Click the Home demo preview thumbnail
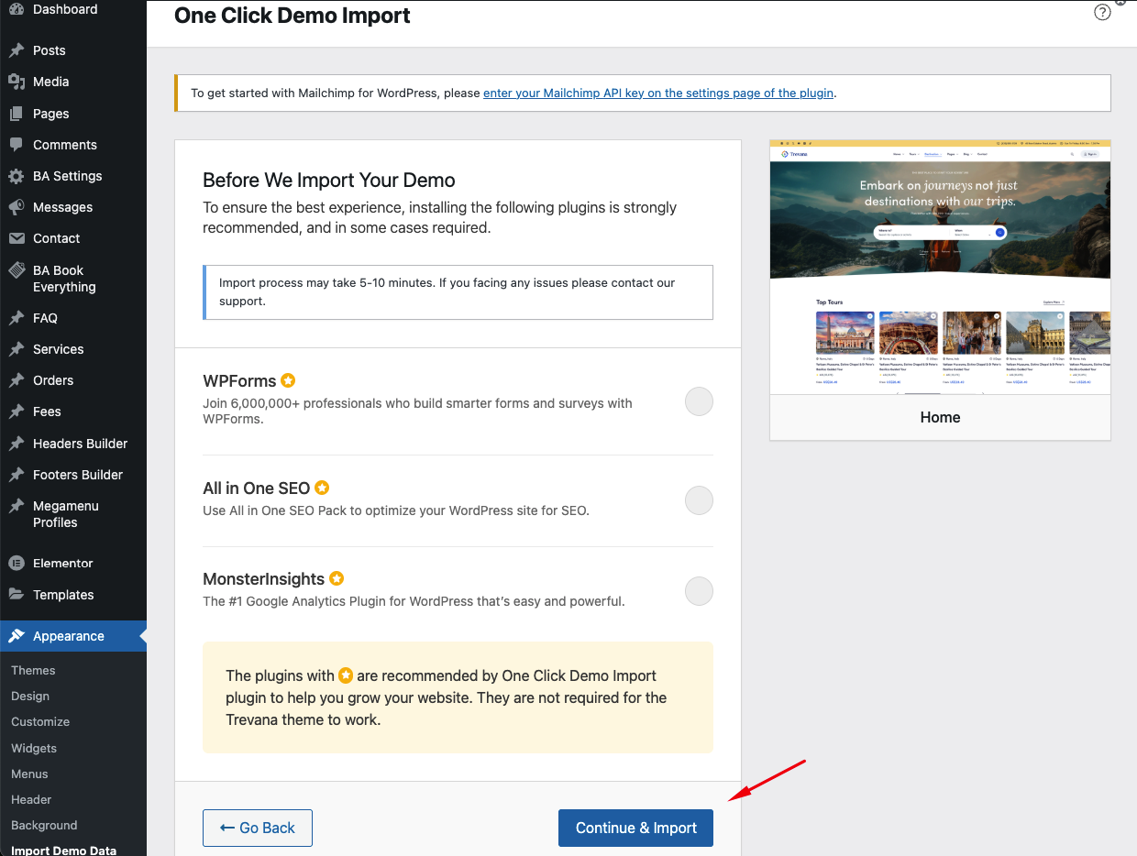1137x856 pixels. tap(940, 268)
